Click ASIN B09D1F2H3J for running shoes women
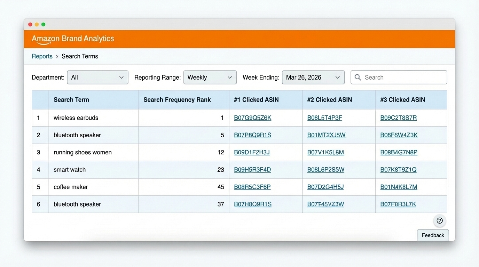Image resolution: width=479 pixels, height=267 pixels. [x=252, y=152]
